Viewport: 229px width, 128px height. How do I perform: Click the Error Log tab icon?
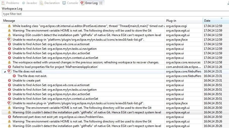(82, 3)
